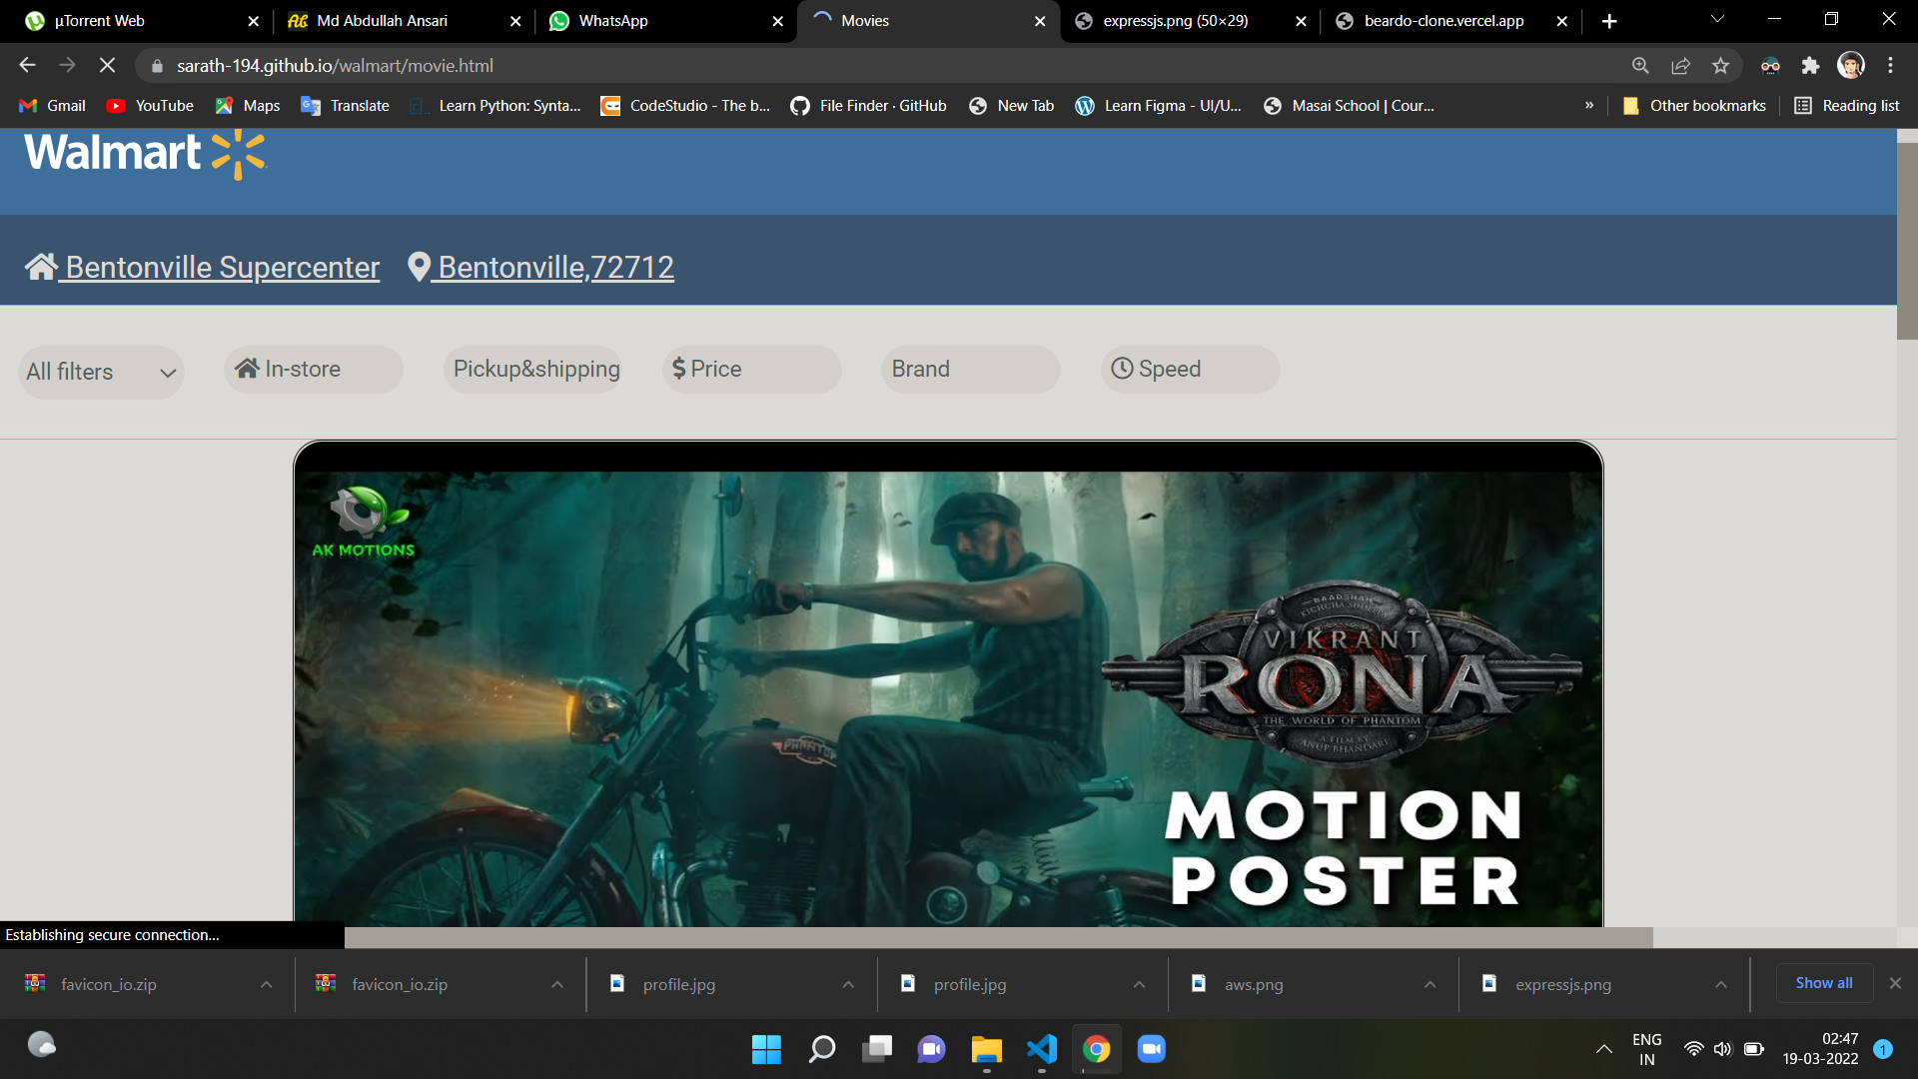Screen dimensions: 1918x1079
Task: Open the taskbar weather widget
Action: (x=41, y=1045)
